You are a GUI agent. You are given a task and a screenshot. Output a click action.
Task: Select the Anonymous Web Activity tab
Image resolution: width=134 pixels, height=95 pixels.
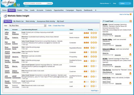[x=46, y=21]
